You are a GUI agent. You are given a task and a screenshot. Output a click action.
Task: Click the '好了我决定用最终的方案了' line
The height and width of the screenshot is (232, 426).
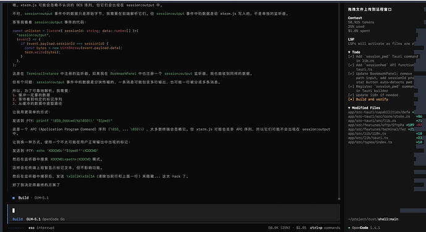36,184
